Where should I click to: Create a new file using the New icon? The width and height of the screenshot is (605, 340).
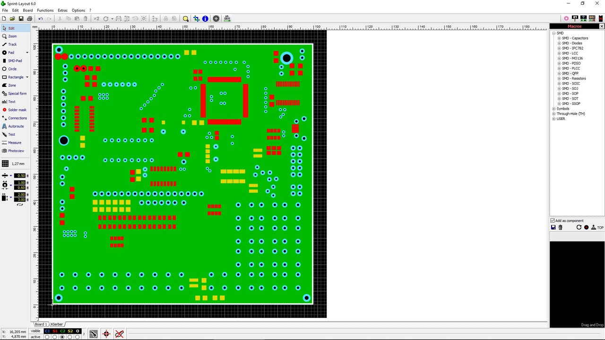pos(4,18)
